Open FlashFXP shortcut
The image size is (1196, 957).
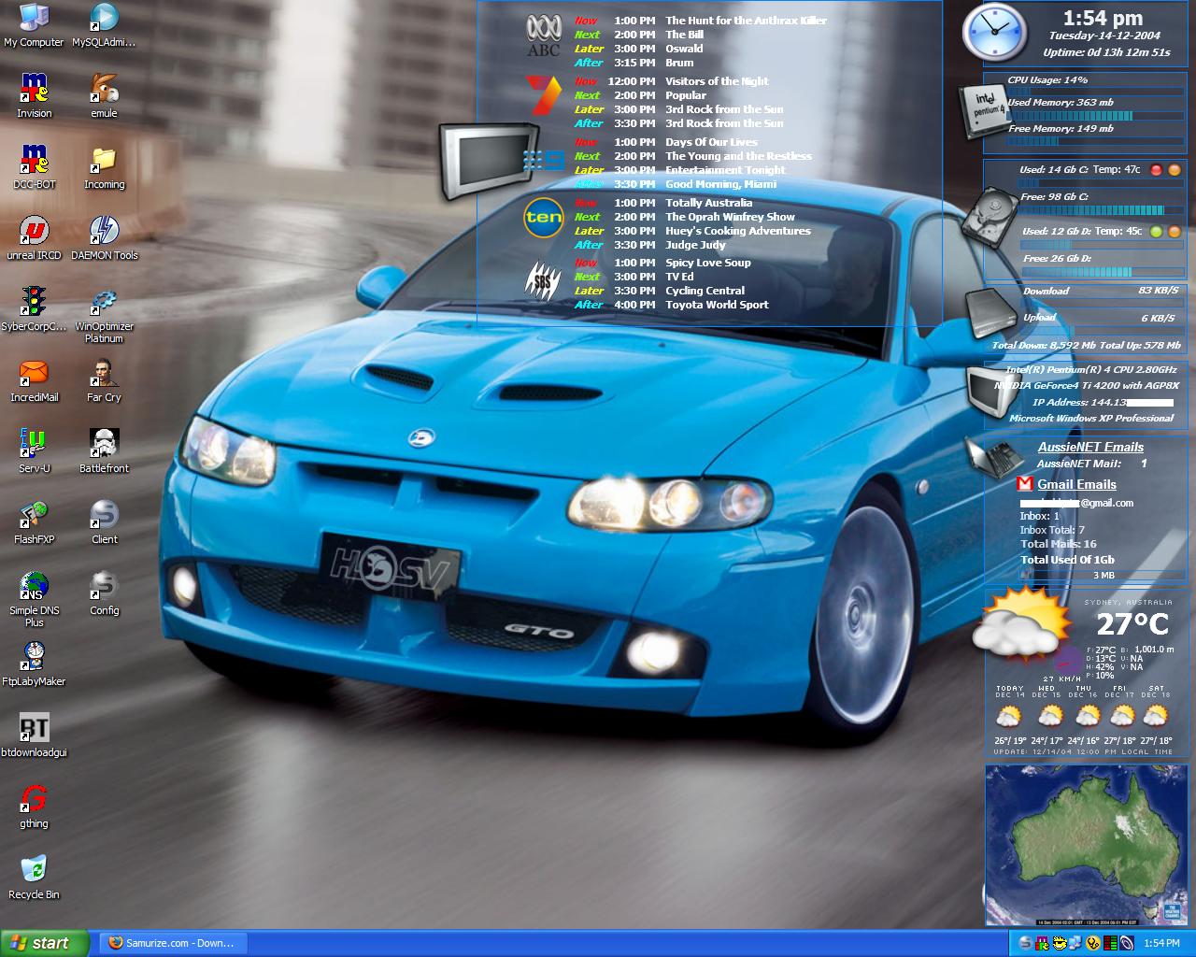34,522
